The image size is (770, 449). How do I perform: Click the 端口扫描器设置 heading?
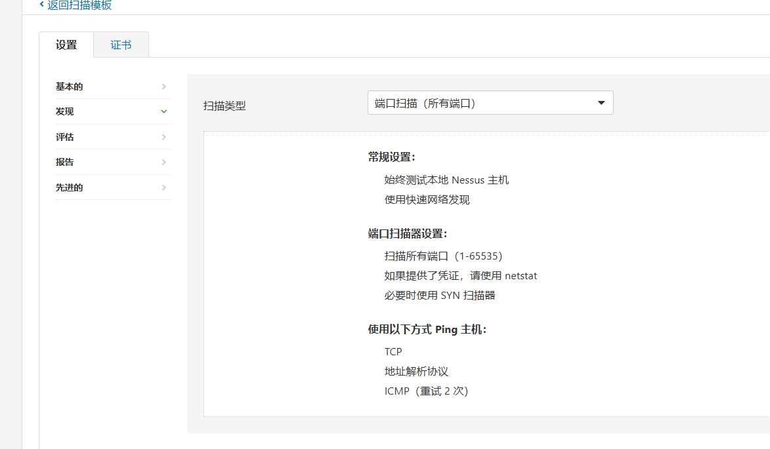[x=407, y=234]
